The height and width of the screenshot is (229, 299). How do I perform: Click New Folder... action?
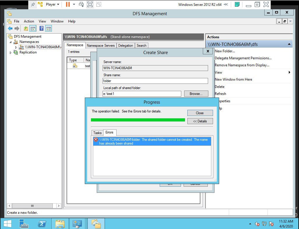pyautogui.click(x=225, y=51)
